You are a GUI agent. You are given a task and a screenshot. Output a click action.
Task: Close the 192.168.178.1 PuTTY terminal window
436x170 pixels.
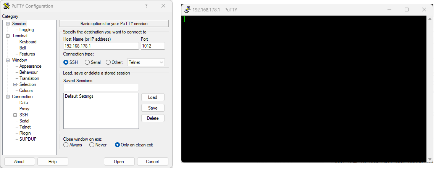pos(424,10)
